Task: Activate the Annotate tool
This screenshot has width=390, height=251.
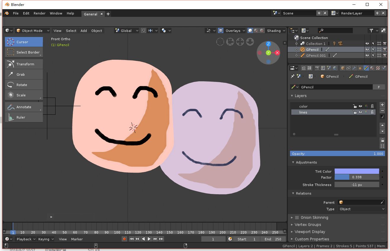Action: point(24,107)
